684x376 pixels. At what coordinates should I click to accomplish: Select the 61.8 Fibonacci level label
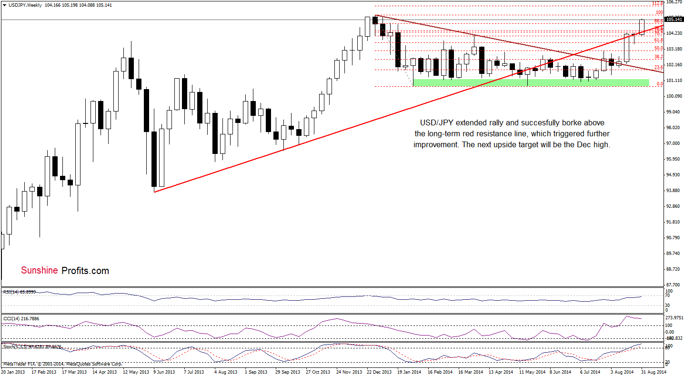pyautogui.click(x=659, y=41)
